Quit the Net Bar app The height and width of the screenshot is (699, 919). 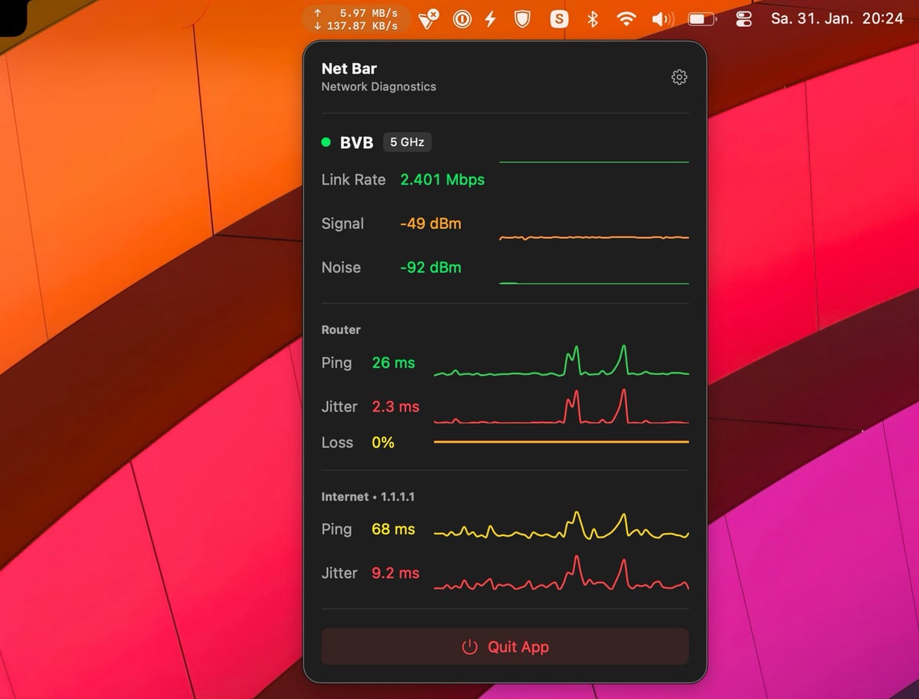tap(505, 647)
